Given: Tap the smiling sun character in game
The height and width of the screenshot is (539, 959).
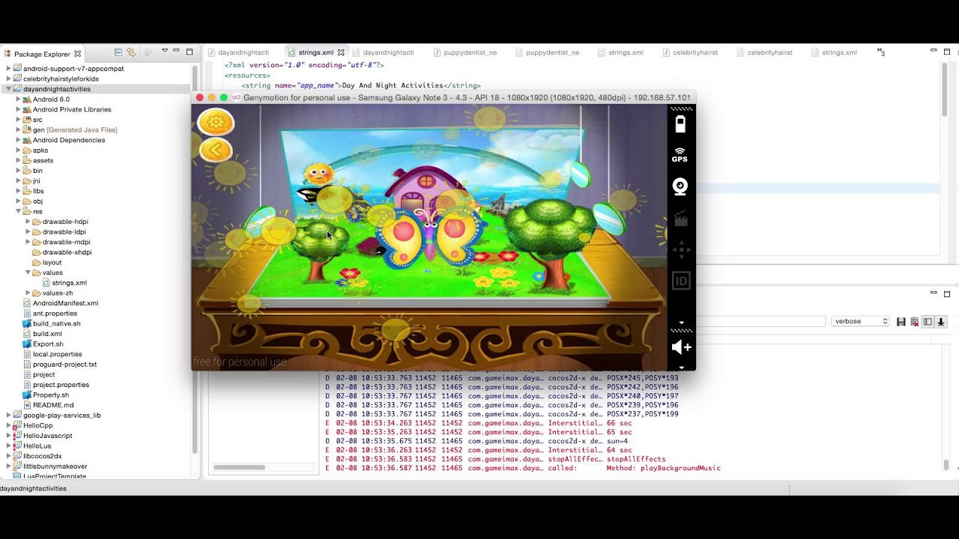Looking at the screenshot, I should pyautogui.click(x=318, y=174).
